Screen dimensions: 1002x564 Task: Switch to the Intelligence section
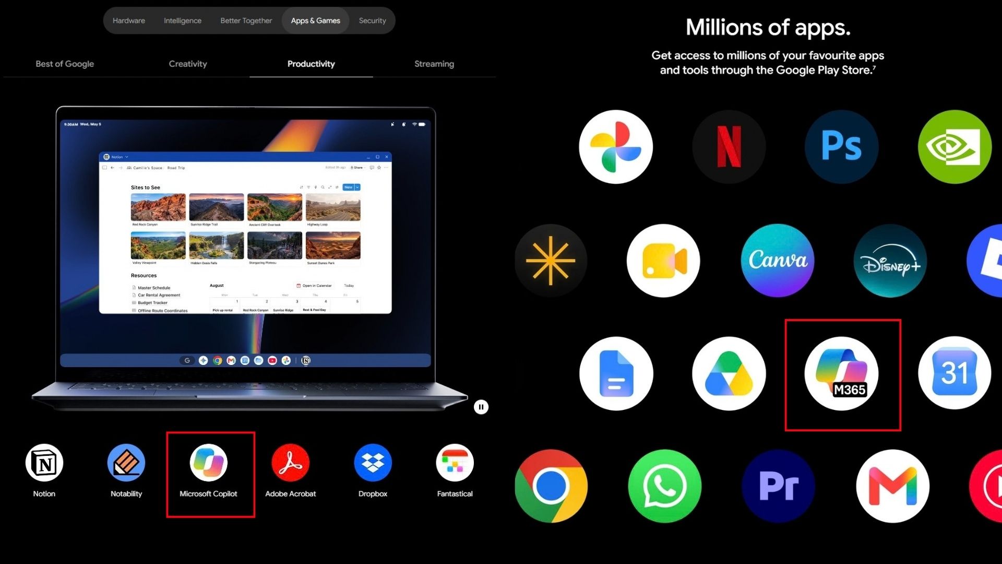point(183,20)
